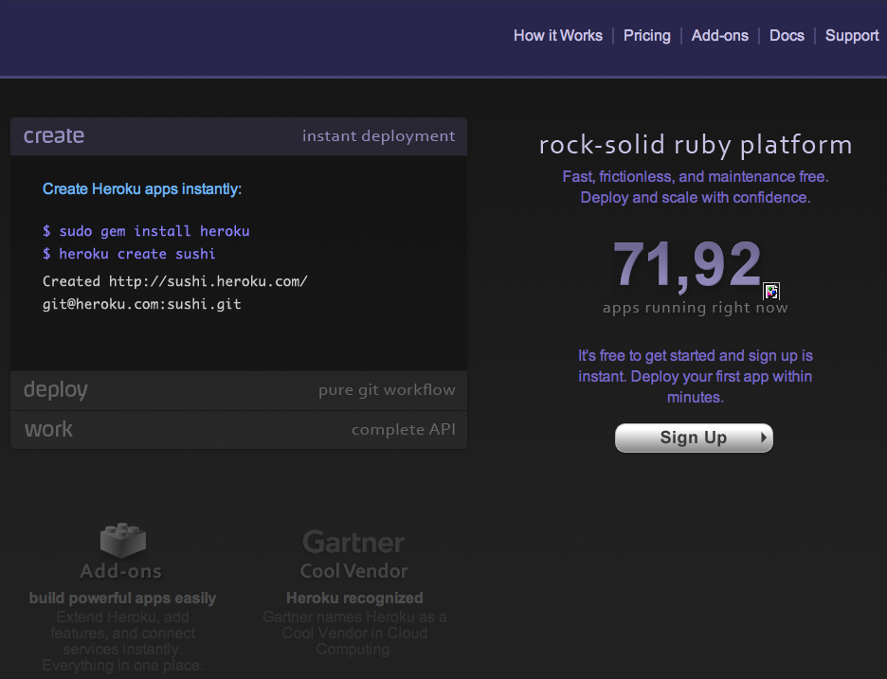Click the broken image icon beside the app counter
This screenshot has height=679, width=887.
[771, 291]
